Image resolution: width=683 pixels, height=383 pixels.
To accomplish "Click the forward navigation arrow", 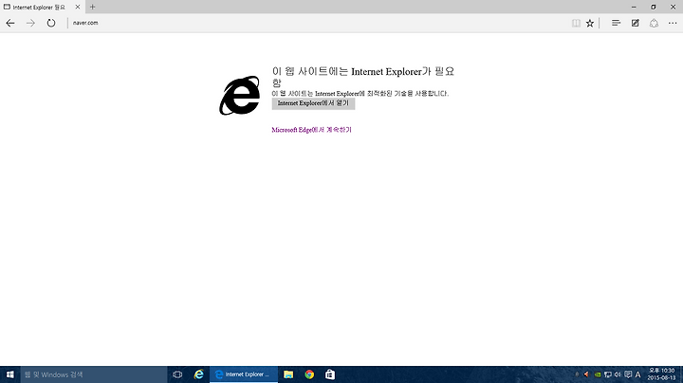I will [30, 23].
